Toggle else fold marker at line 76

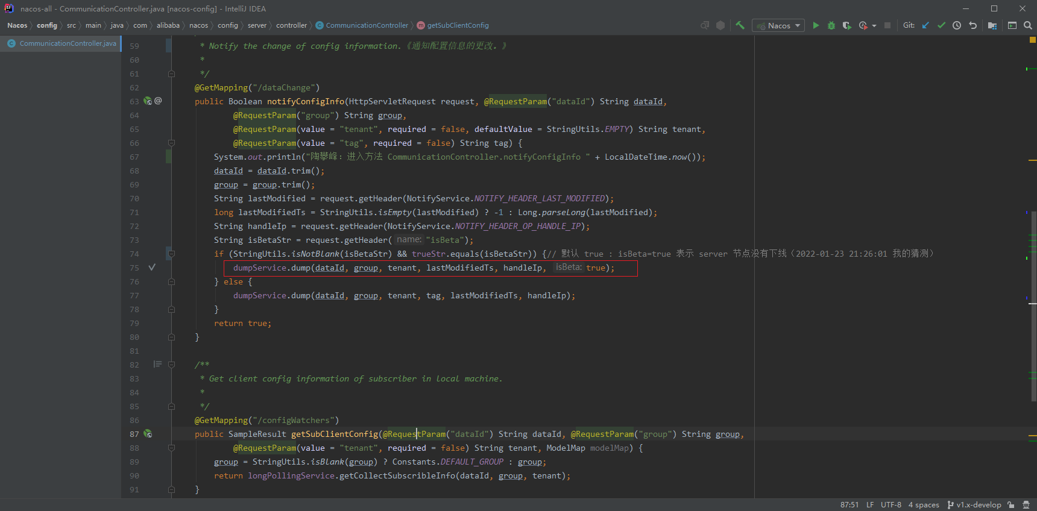pyautogui.click(x=171, y=281)
